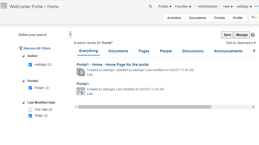
Task: Click the portal icon for Portal1 result
Action: 81,91
